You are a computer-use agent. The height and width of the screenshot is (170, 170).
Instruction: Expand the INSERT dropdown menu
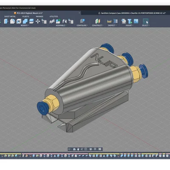pyautogui.click(x=129, y=25)
